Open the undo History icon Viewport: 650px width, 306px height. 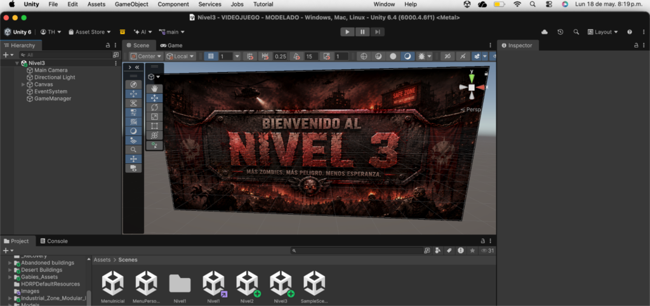click(x=560, y=32)
